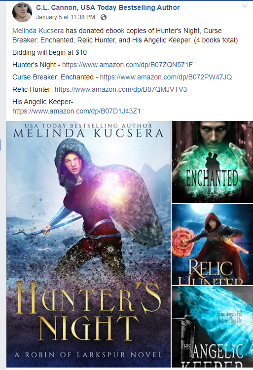Image resolution: width=253 pixels, height=370 pixels.
Task: Open the Hunter's Night Amazon link
Action: [127, 65]
